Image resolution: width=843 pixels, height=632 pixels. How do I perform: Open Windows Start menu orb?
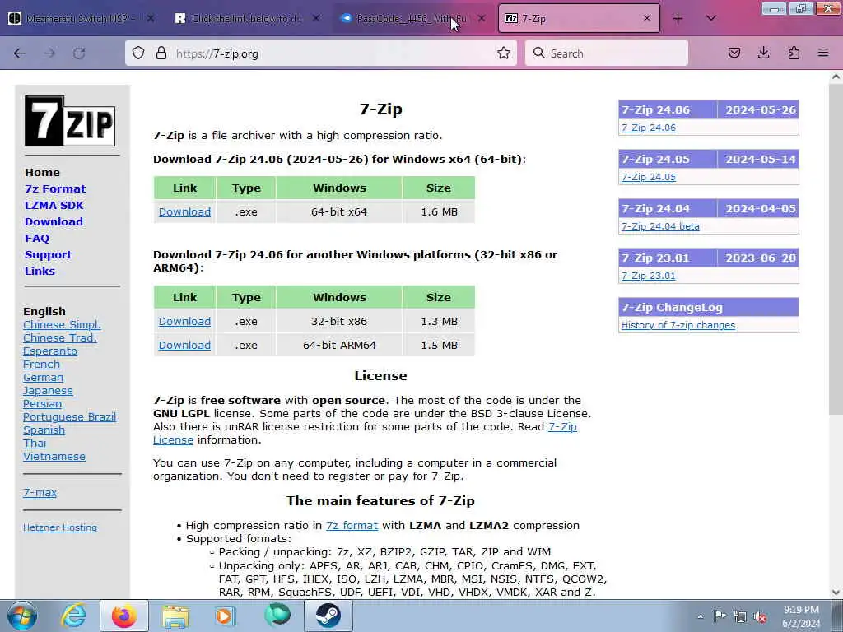(x=21, y=616)
